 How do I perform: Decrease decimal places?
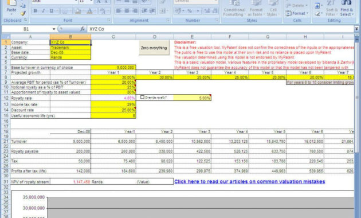tap(215, 11)
